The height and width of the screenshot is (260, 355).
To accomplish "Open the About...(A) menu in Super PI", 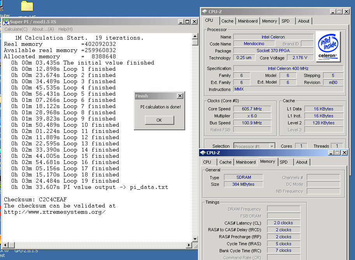I will tap(43, 29).
